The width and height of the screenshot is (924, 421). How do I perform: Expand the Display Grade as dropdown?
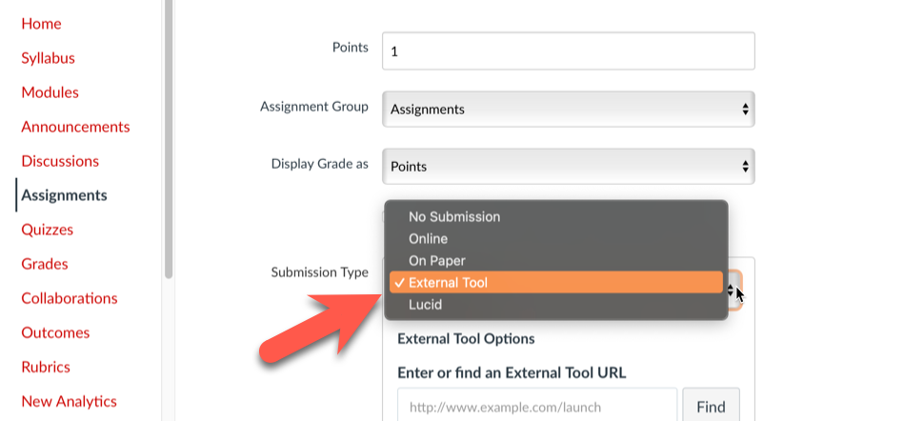(x=568, y=167)
